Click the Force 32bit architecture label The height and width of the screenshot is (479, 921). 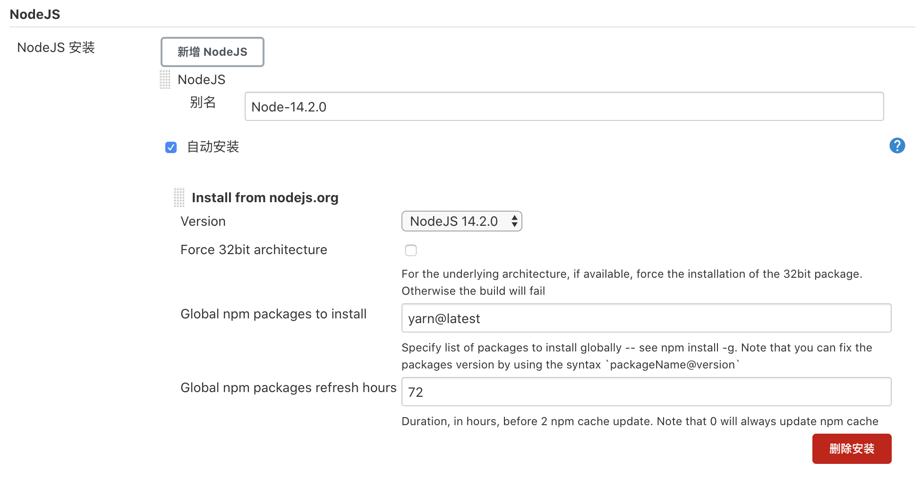point(254,249)
